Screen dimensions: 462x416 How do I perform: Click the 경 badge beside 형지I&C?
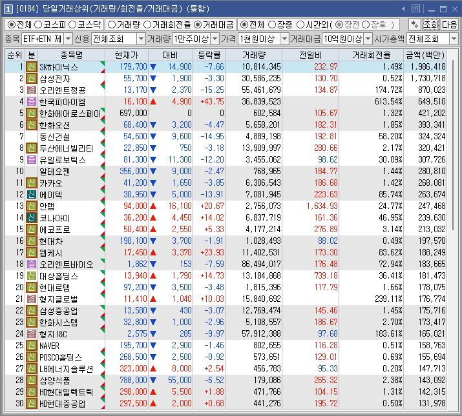31,333
